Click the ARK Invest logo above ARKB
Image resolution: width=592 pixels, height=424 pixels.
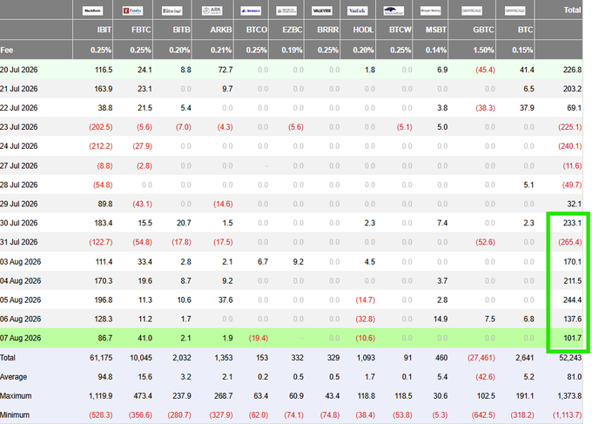212,10
